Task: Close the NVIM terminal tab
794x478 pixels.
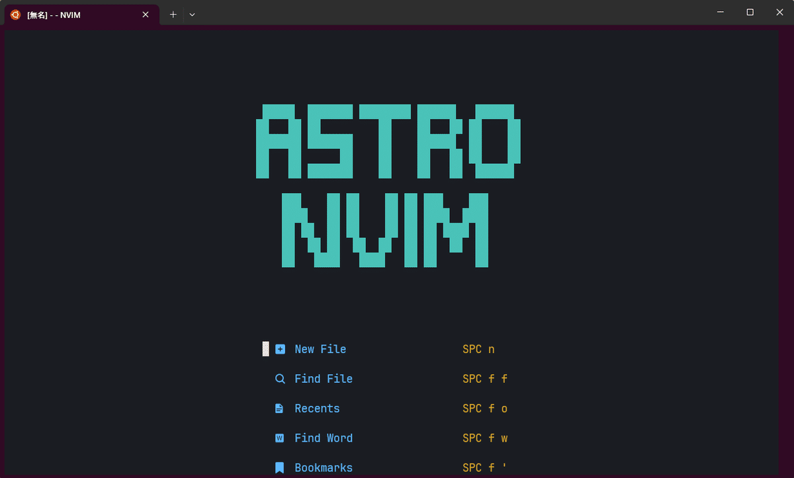Action: [x=146, y=15]
